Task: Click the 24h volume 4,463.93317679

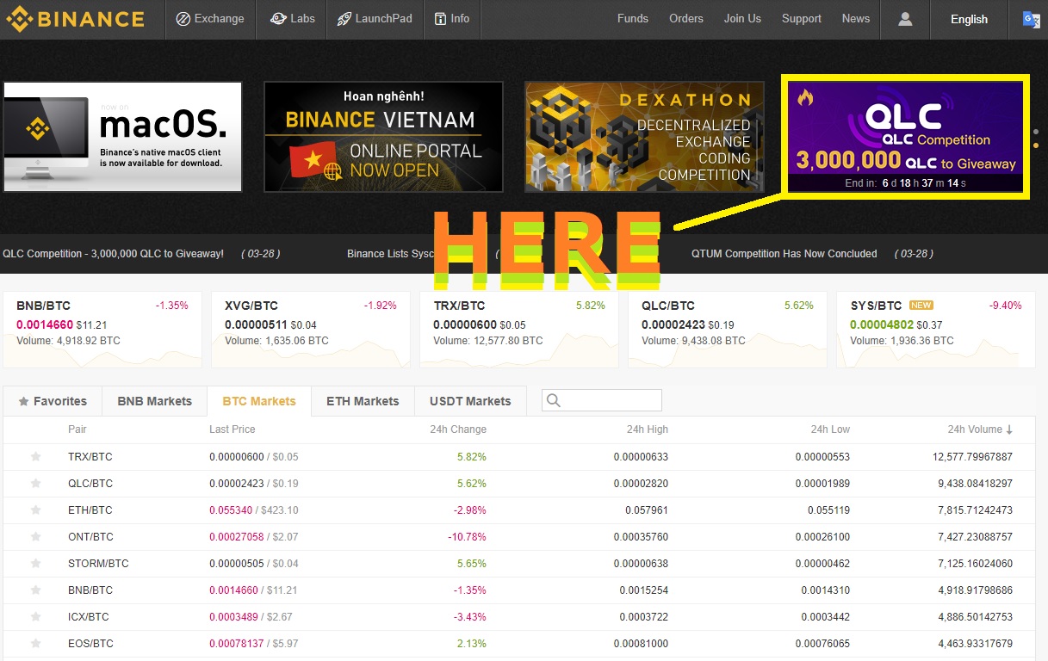Action: (975, 644)
